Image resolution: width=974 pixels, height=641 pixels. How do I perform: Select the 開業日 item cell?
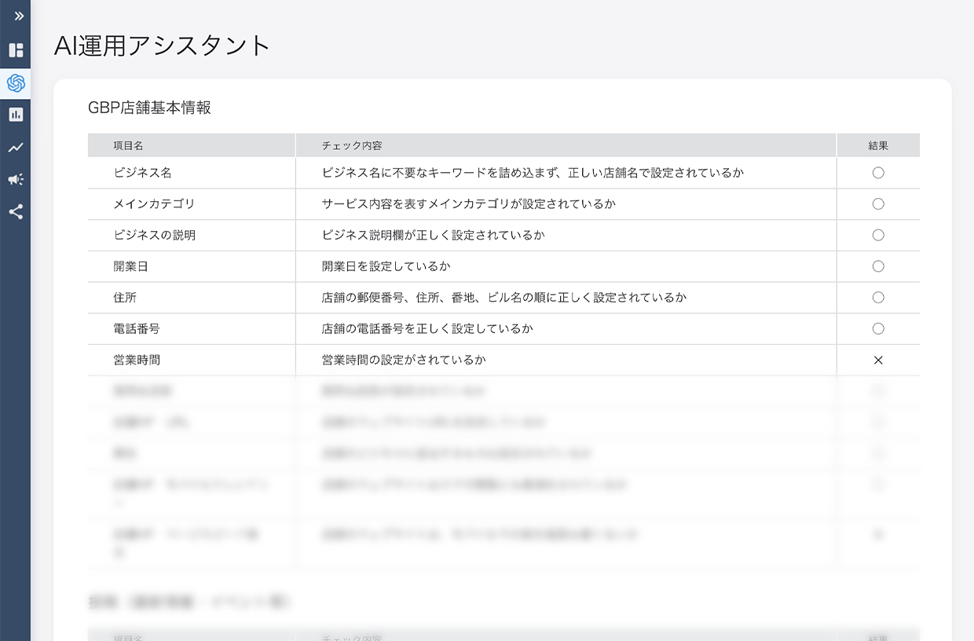130,267
